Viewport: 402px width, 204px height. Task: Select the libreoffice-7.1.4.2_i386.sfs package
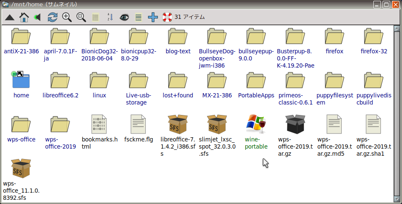click(x=178, y=124)
